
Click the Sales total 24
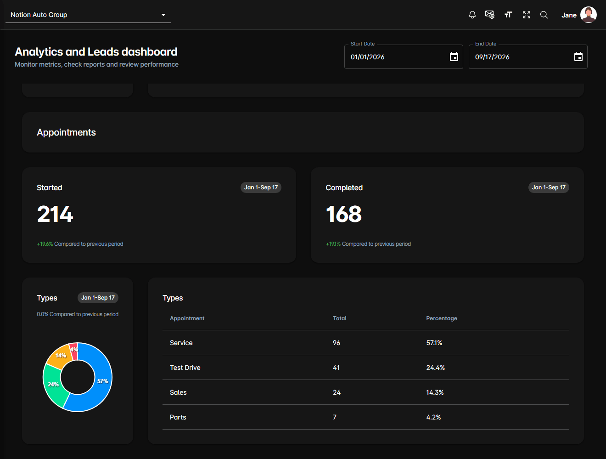click(x=337, y=392)
